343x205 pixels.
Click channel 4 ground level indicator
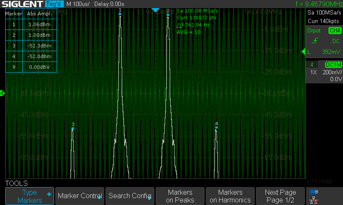point(2,93)
